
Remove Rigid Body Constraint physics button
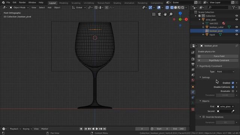tap(217, 60)
